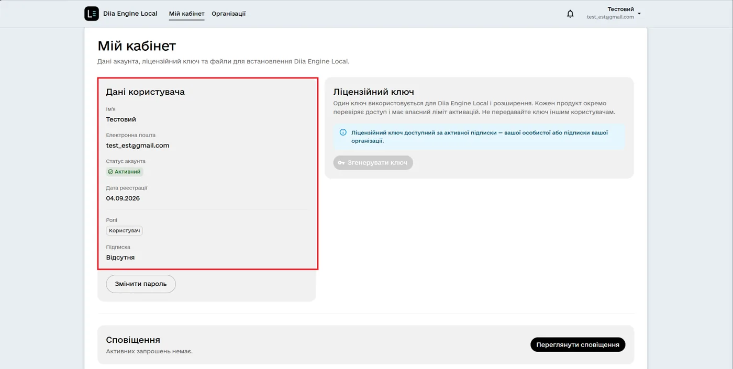Click the Згенерувати ключ button

click(373, 163)
